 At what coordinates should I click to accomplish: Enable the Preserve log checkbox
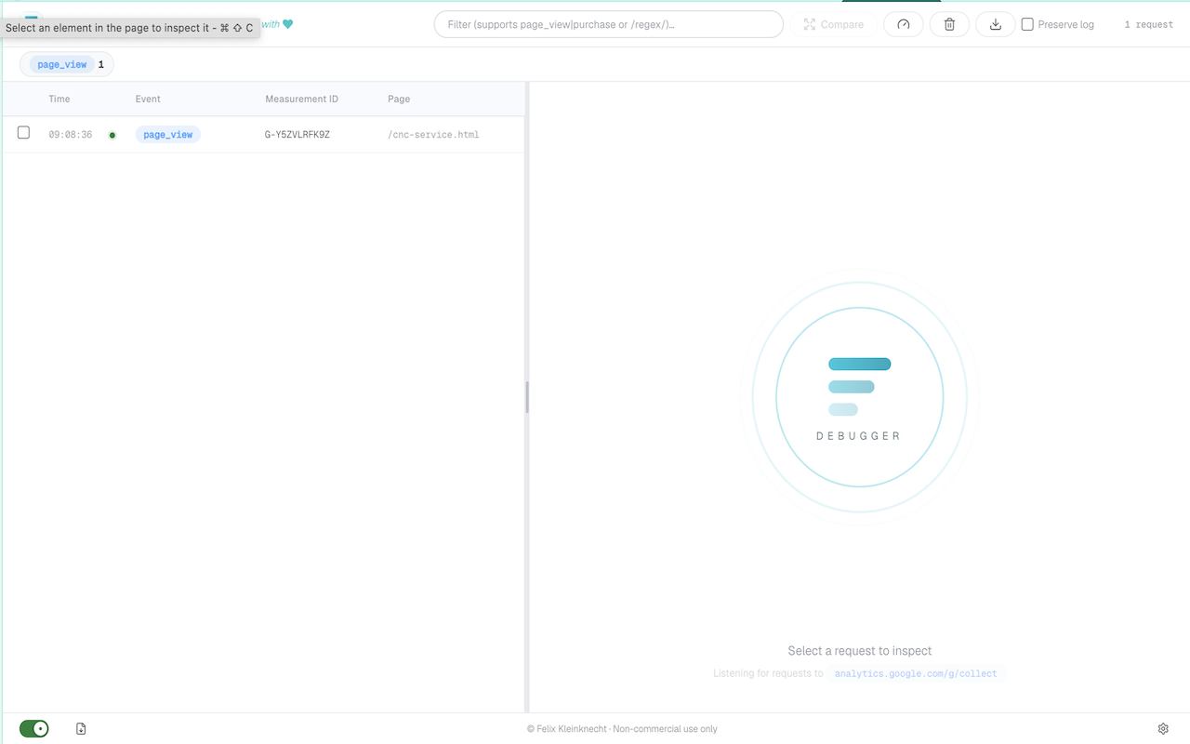1027,24
